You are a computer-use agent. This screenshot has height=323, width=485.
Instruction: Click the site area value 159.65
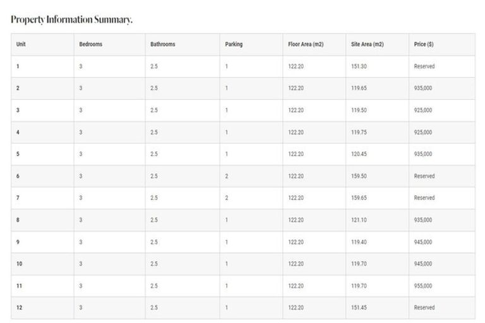click(x=359, y=198)
